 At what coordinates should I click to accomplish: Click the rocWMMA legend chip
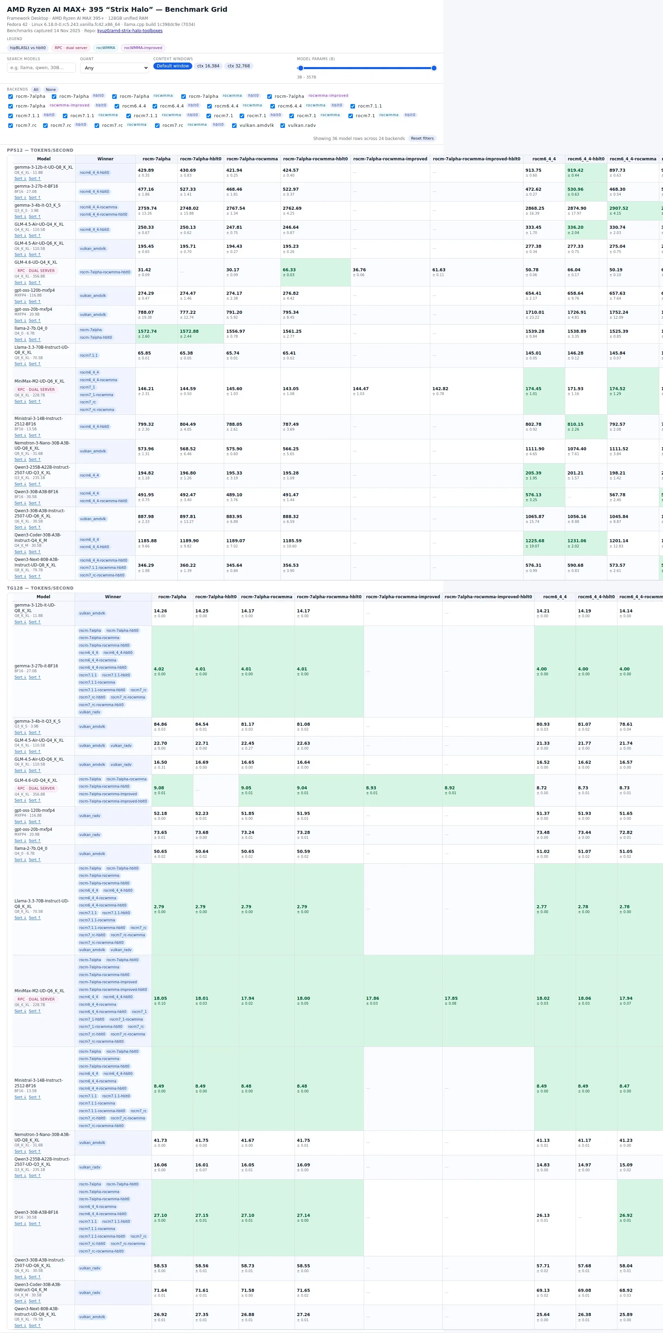[106, 48]
